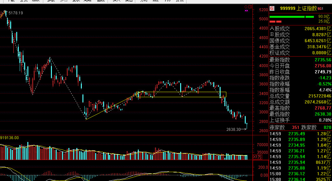Click the magenta marker icon below diamond

pyautogui.click(x=246, y=10)
